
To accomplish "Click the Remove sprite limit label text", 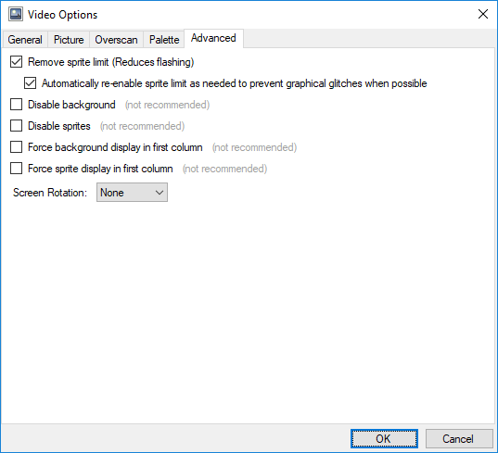I will (111, 62).
